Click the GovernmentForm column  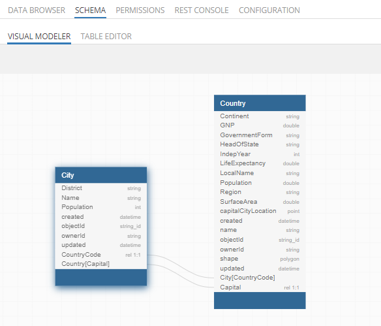(x=260, y=135)
